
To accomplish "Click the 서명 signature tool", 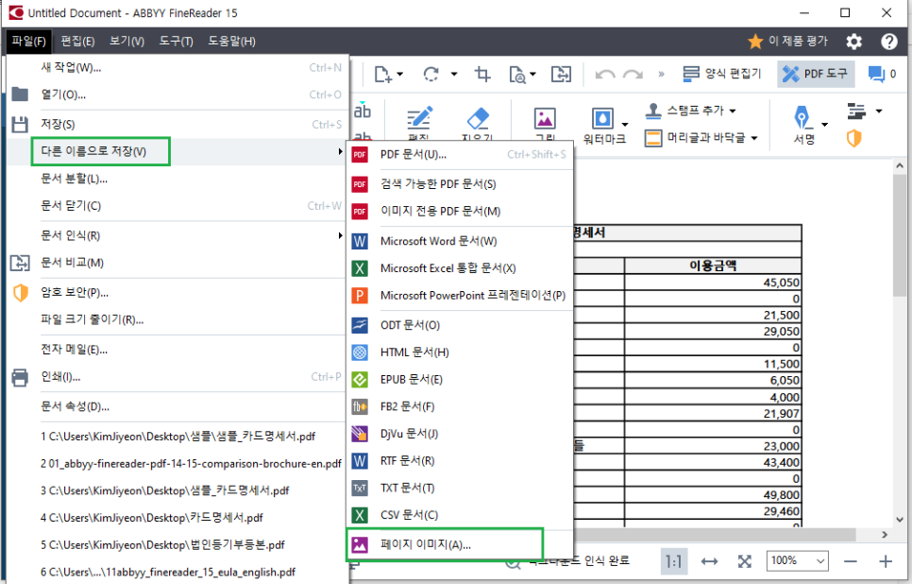I will click(804, 125).
